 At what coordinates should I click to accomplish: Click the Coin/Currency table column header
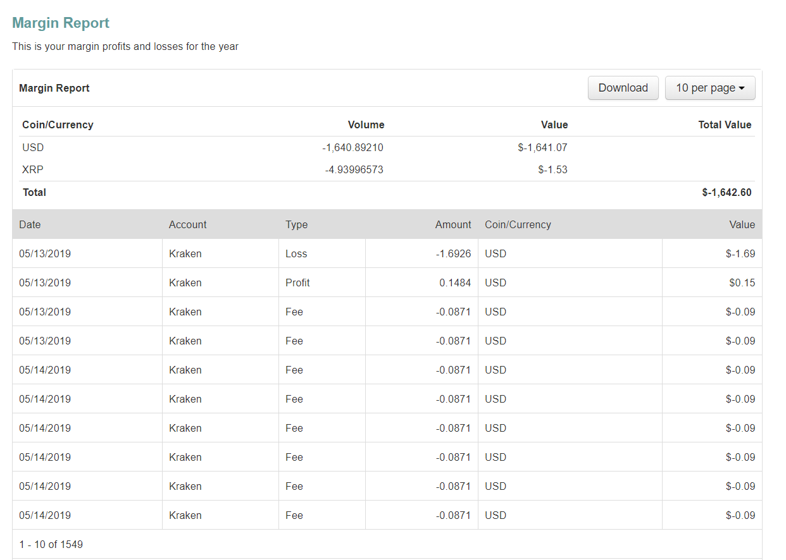518,224
